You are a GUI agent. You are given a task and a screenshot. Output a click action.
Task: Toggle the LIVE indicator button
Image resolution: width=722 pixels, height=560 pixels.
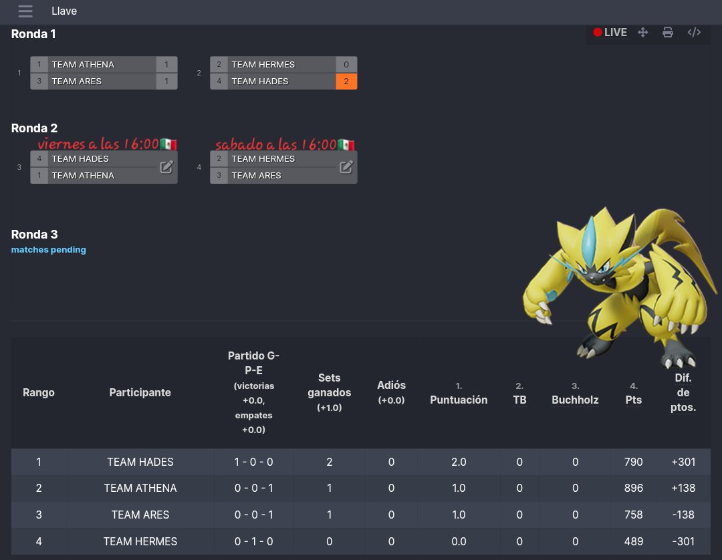tap(610, 32)
